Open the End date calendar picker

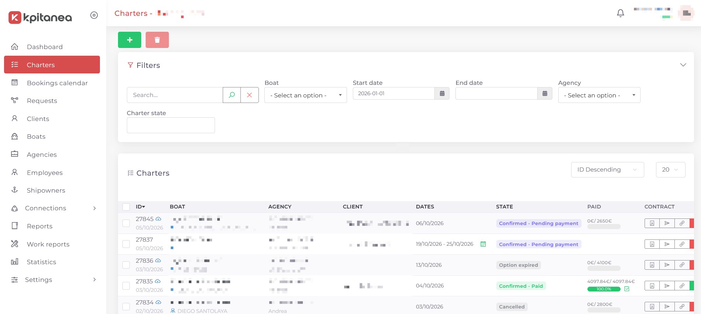(x=545, y=93)
